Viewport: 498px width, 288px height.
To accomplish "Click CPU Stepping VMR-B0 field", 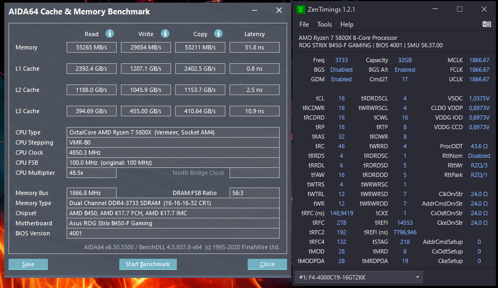I will click(x=173, y=142).
